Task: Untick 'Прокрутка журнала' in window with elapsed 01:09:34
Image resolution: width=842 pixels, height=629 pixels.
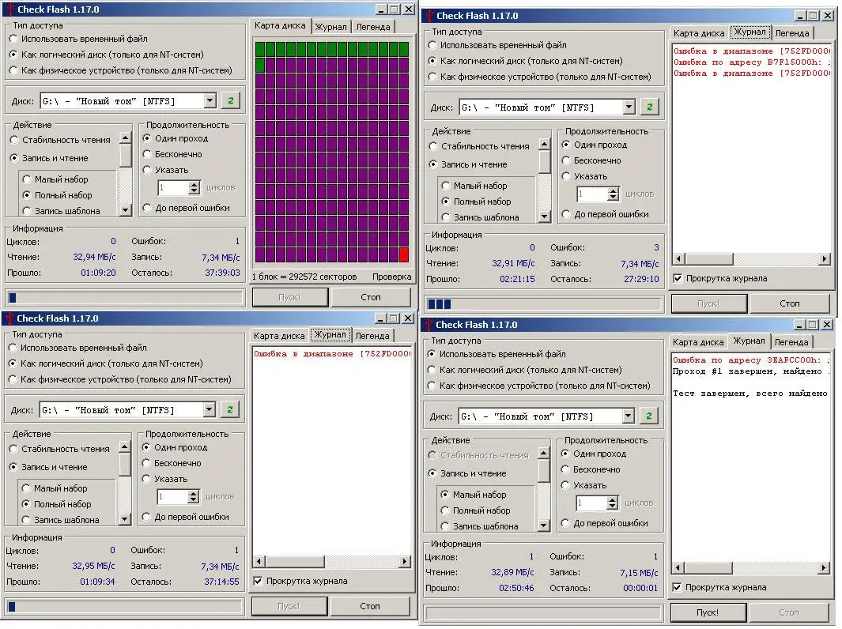Action: (258, 582)
